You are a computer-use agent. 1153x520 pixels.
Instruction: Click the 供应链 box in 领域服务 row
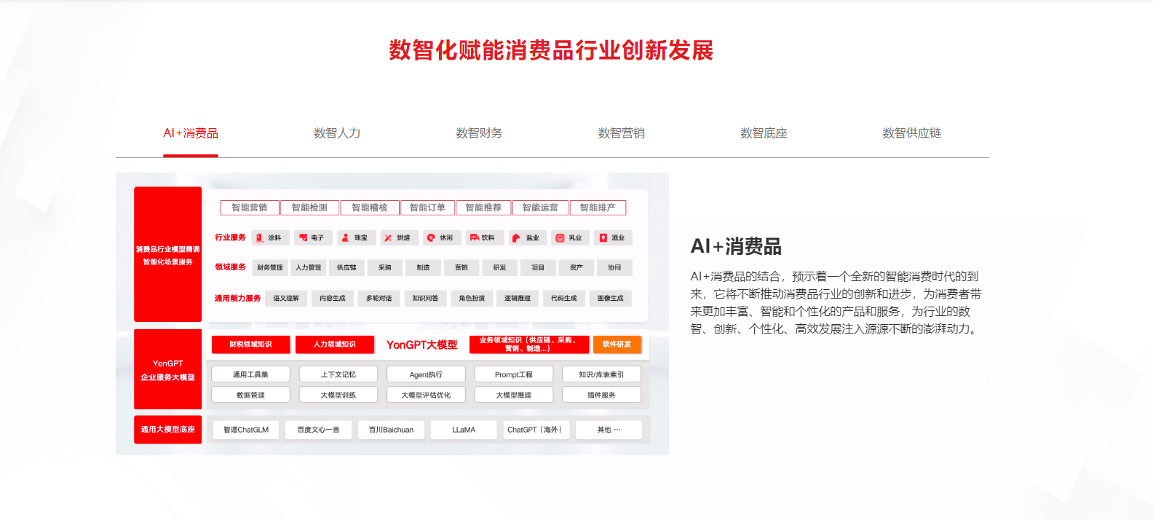point(346,268)
